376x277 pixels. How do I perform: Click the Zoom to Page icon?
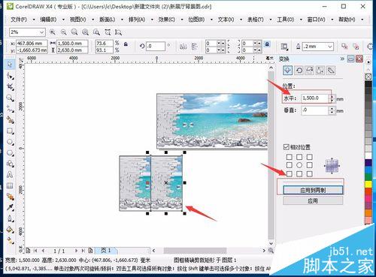click(x=96, y=32)
